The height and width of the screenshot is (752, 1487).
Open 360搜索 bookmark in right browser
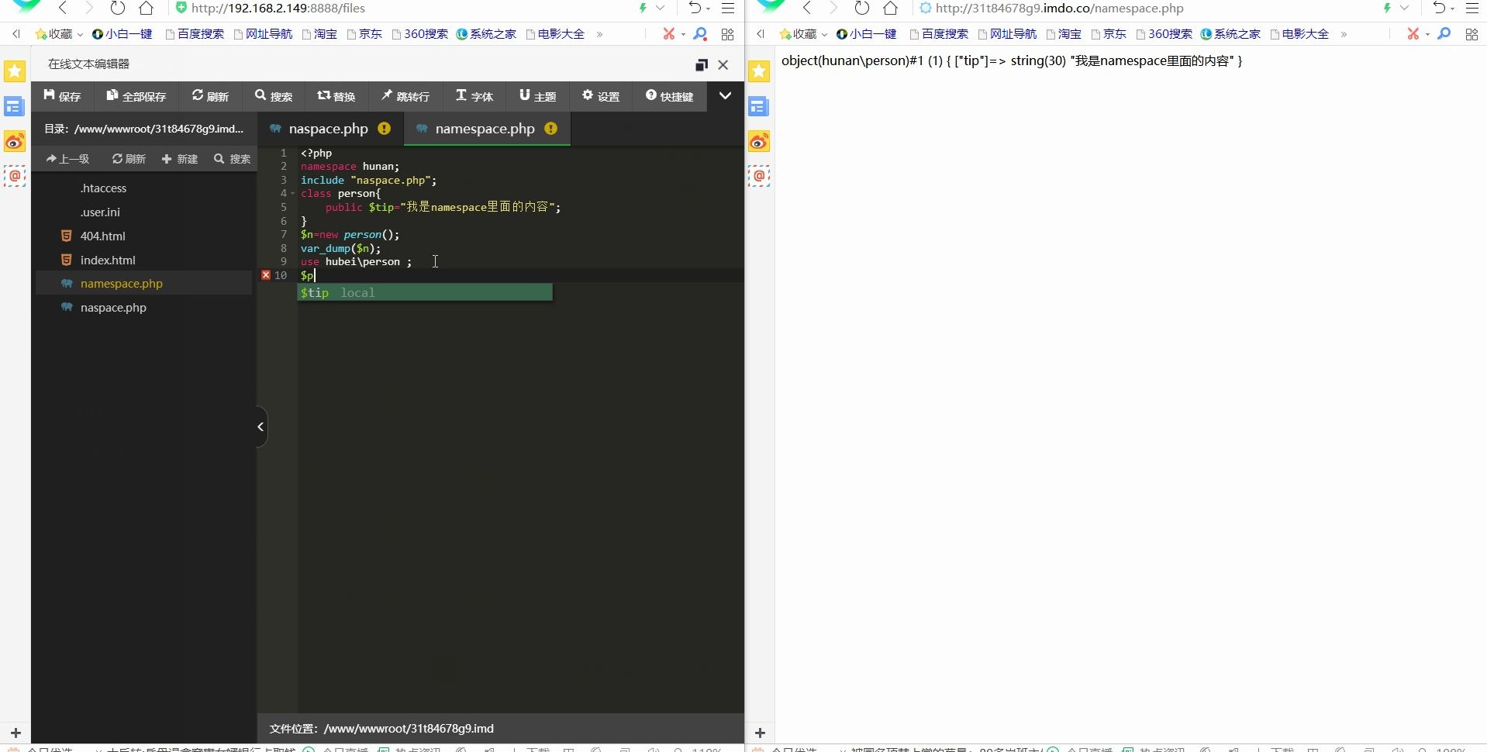(x=1164, y=34)
